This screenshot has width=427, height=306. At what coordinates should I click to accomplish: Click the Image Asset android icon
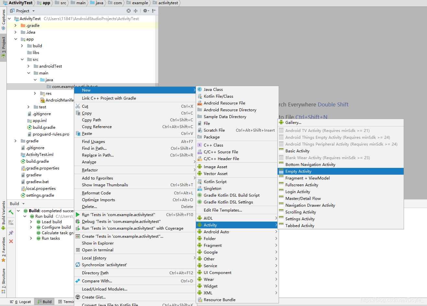[200, 167]
